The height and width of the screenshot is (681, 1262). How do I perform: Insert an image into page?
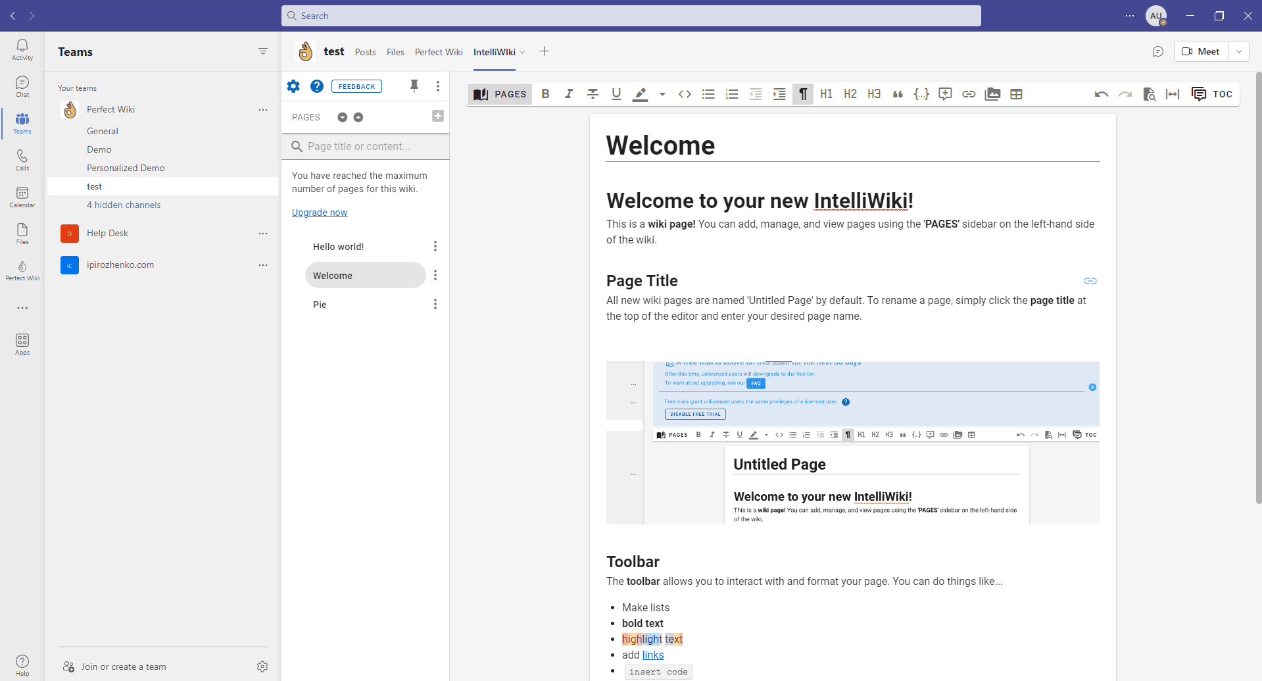pyautogui.click(x=992, y=94)
